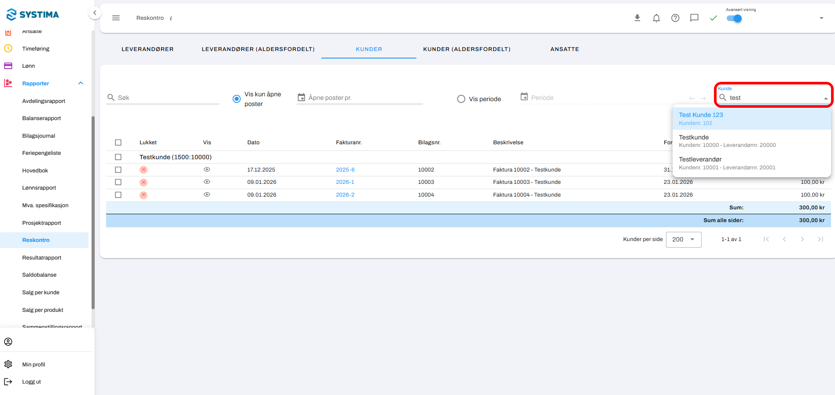Go to last page arrow in pagination
Viewport: 835px width, 395px height.
click(820, 239)
